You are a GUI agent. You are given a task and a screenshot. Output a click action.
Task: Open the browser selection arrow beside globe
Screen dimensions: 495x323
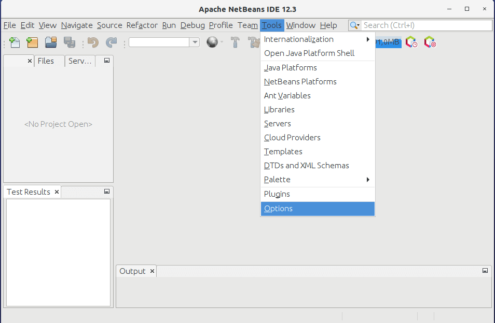222,42
